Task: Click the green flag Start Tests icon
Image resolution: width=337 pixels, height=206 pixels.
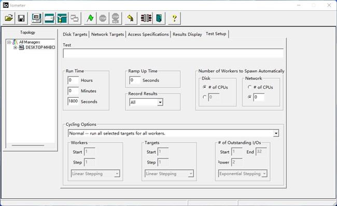Action: (x=90, y=18)
